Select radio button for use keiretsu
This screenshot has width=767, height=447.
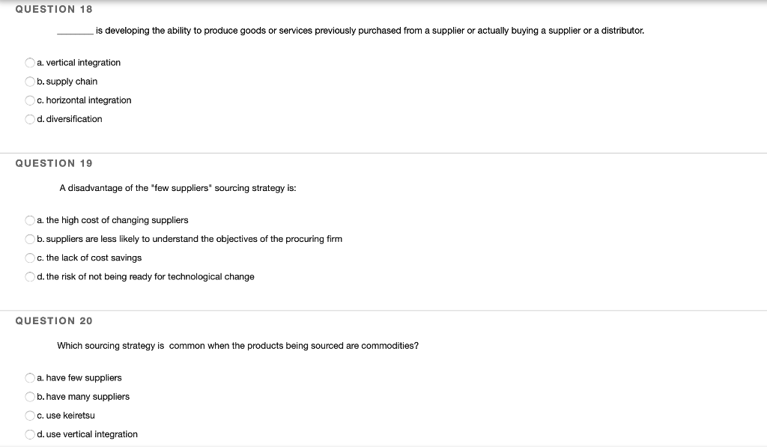pyautogui.click(x=29, y=416)
